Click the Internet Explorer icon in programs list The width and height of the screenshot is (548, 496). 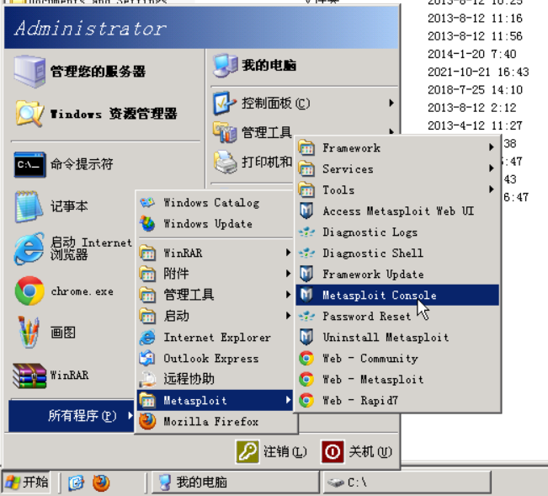(x=147, y=338)
